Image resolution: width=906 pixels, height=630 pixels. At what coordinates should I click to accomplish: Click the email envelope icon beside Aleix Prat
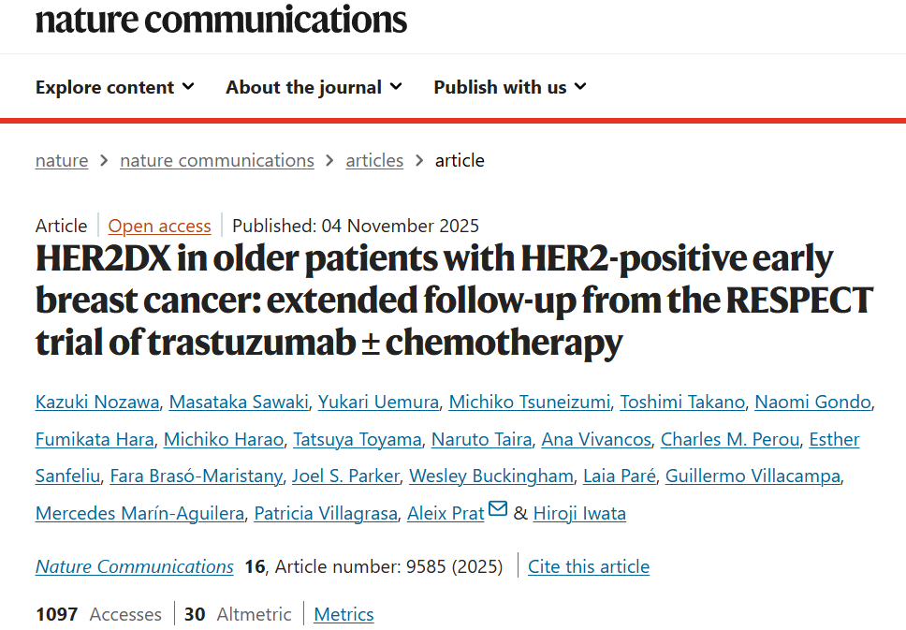click(497, 507)
